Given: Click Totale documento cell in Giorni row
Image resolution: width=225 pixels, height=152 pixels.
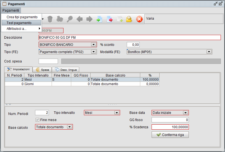Looking at the screenshot, I should coord(115,84).
